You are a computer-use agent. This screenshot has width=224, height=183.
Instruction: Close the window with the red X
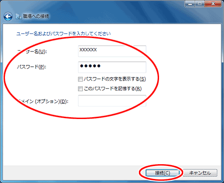[213, 4]
